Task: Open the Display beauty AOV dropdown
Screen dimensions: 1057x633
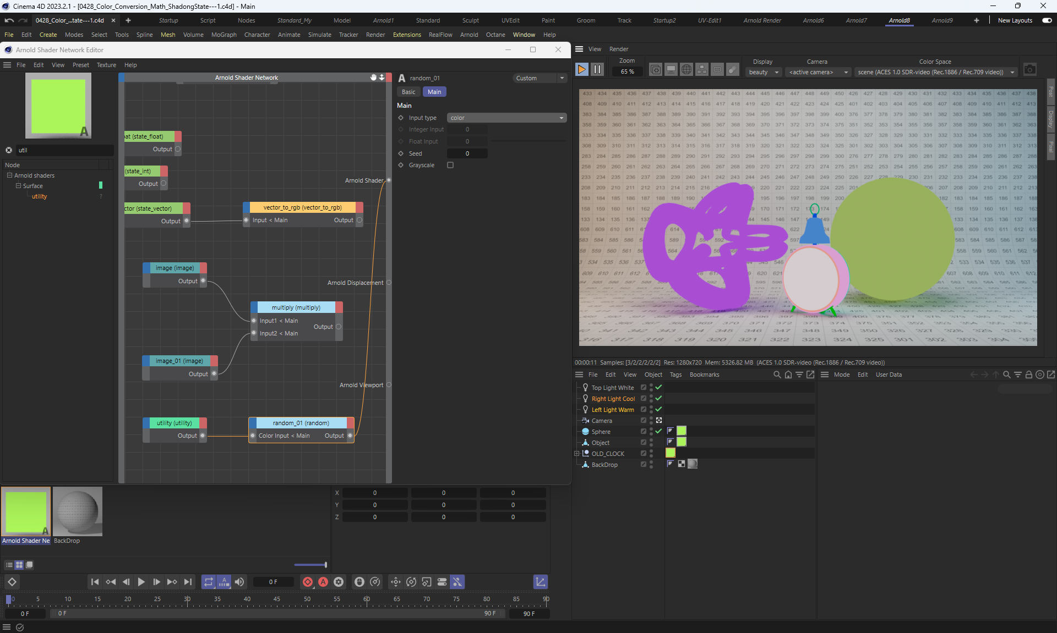Action: 764,72
